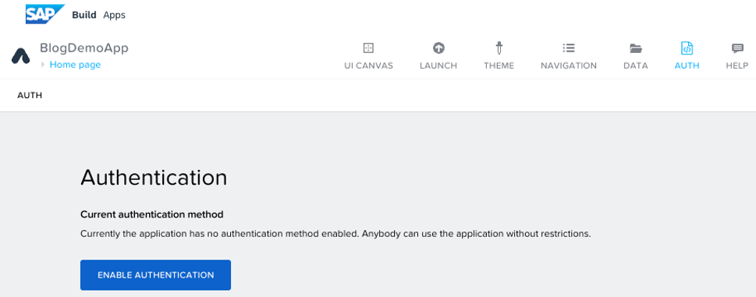
Task: Click the THEME text label
Action: pyautogui.click(x=499, y=66)
